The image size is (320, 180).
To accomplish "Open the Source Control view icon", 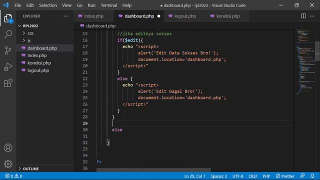I will (x=8, y=50).
